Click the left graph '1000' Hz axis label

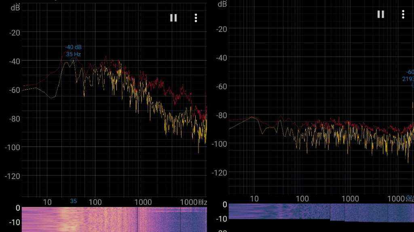(x=143, y=202)
